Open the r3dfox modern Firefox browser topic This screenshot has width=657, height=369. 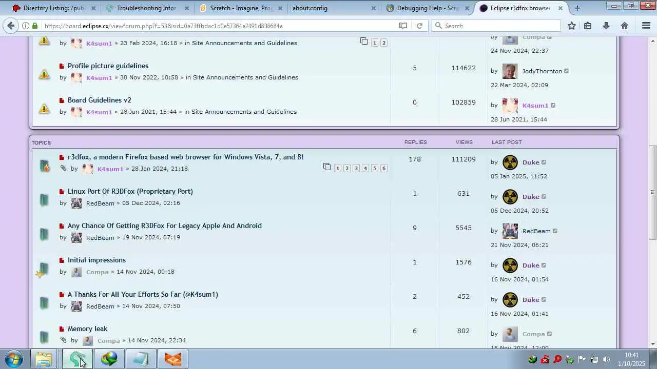(185, 157)
